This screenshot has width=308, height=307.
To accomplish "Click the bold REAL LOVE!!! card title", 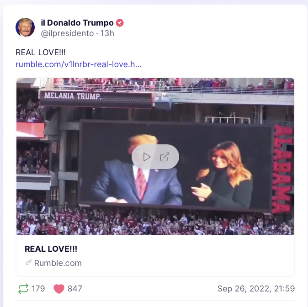I will coord(51,249).
